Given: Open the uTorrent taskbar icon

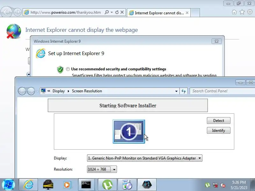Looking at the screenshot, I should click(x=107, y=185).
